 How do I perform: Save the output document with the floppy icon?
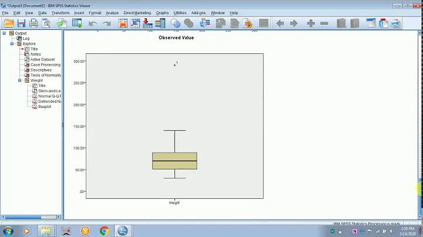21,23
